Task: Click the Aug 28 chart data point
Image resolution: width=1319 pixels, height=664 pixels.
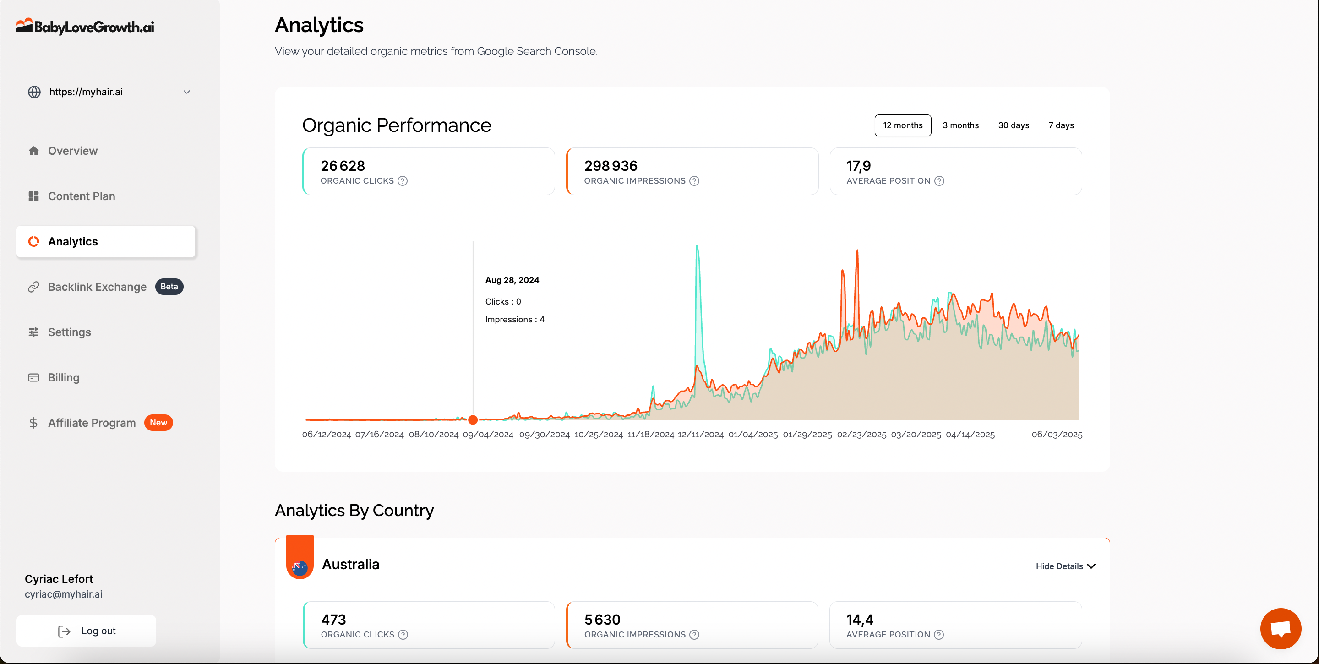Action: point(473,420)
